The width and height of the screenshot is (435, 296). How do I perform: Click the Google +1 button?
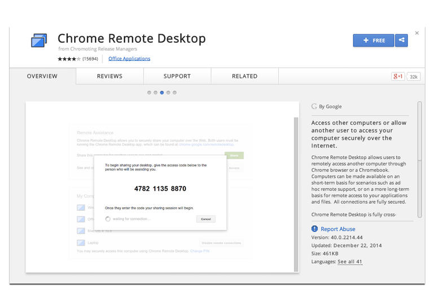(398, 76)
